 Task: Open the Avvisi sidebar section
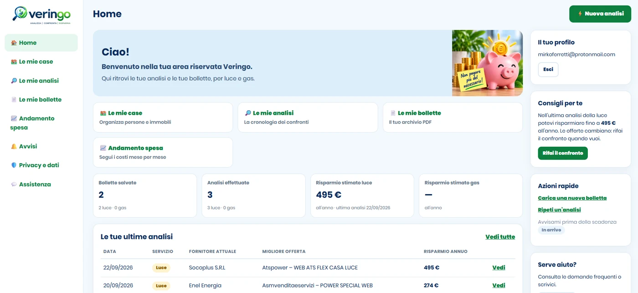[x=41, y=147]
